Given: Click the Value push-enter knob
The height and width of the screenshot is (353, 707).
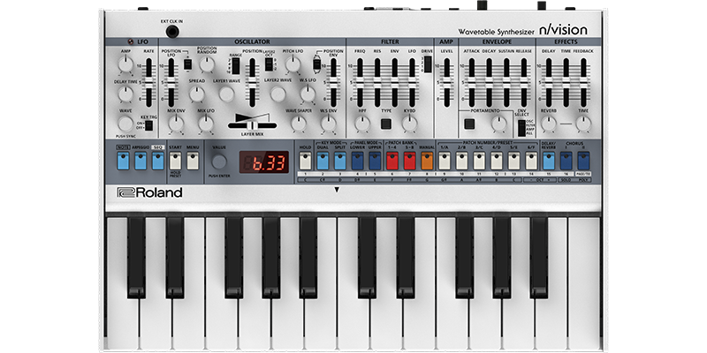Looking at the screenshot, I should point(219,161).
